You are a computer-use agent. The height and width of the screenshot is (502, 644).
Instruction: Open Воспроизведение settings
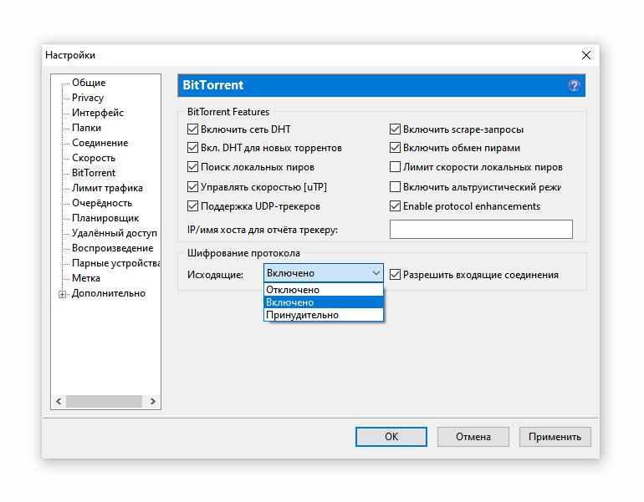coord(113,248)
